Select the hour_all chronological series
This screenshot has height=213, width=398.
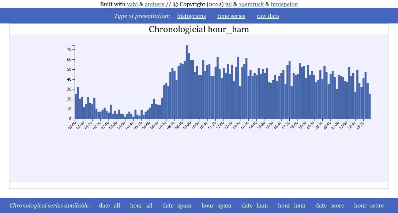(141, 206)
